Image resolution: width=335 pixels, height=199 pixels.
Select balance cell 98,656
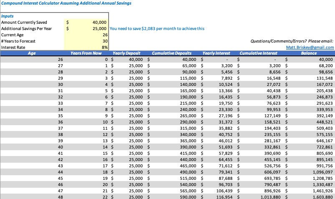point(326,72)
